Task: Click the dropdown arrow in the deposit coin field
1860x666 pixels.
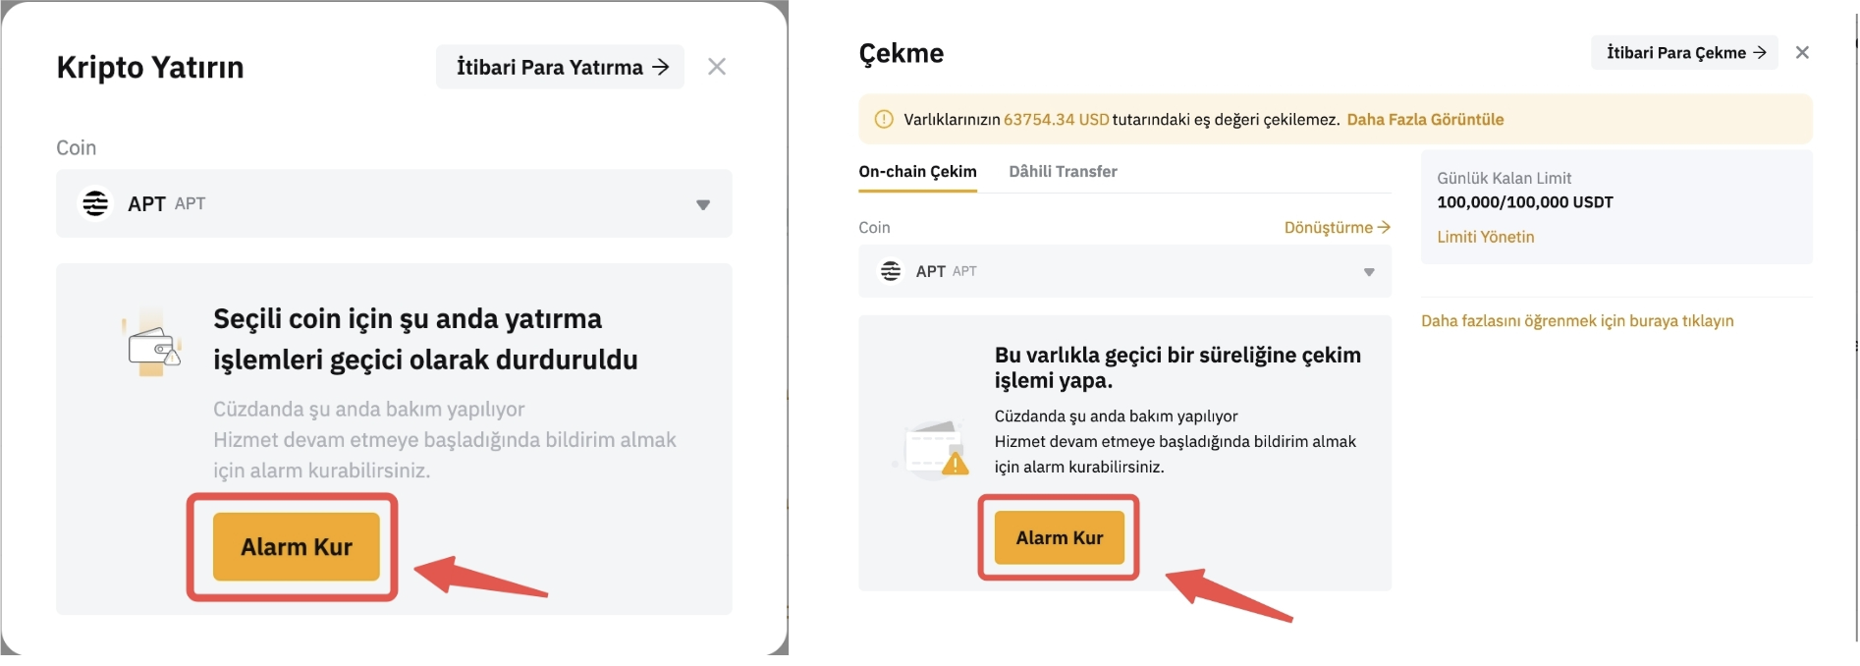Action: (x=703, y=204)
